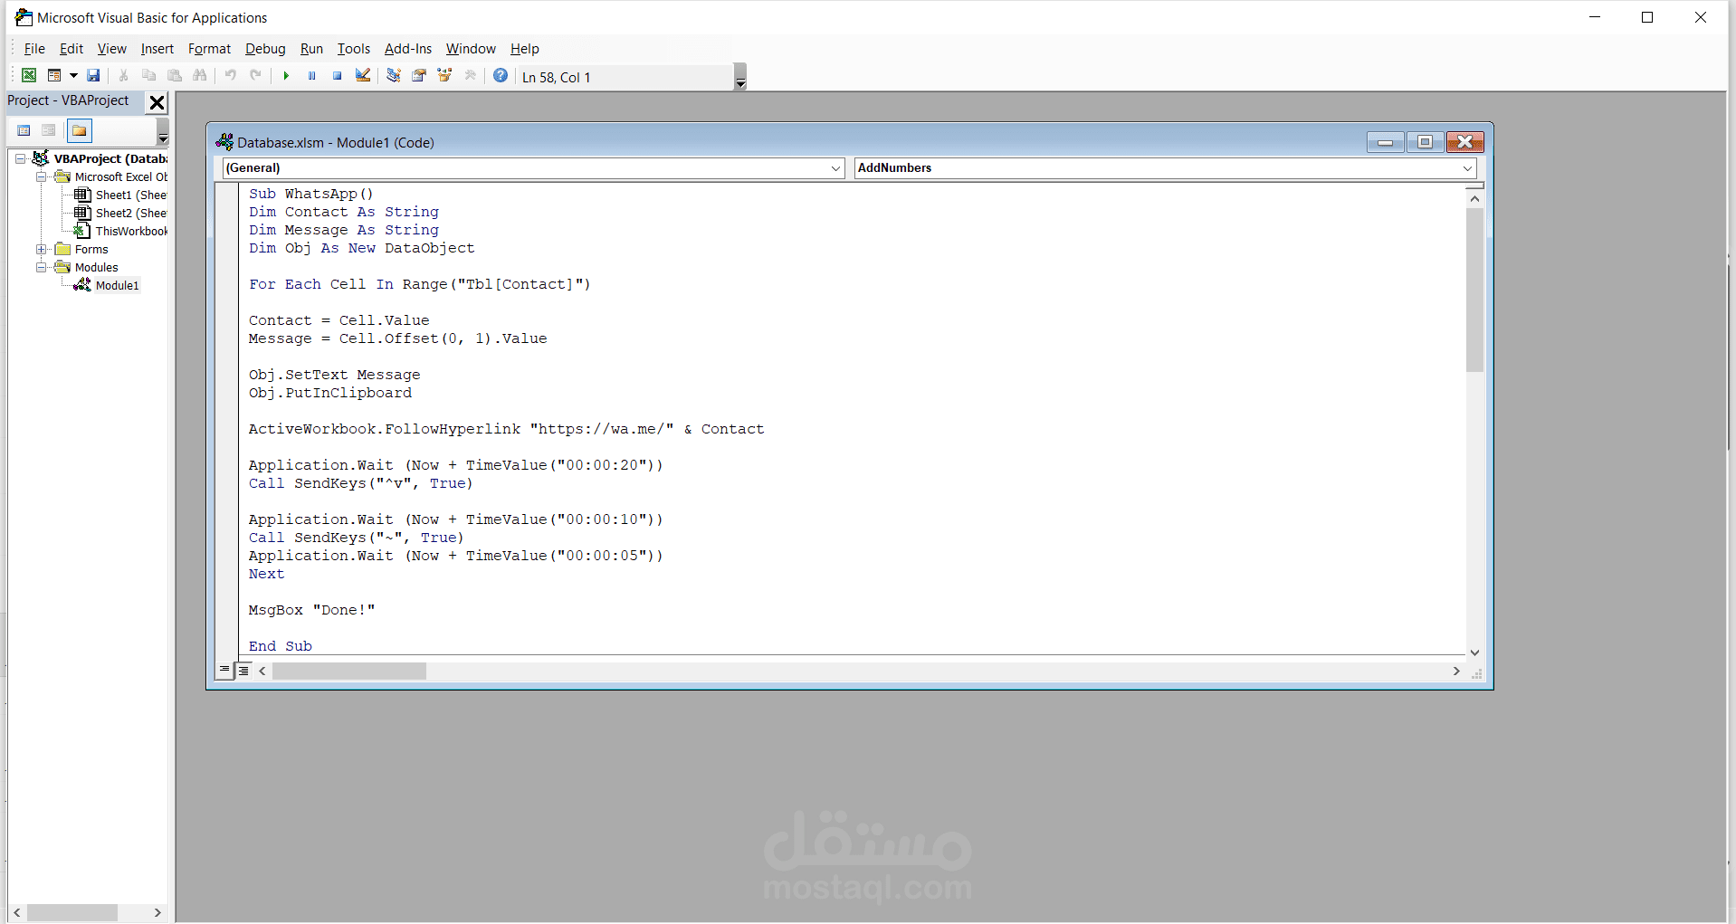Screen dimensions: 1736x924
Task: Switch to Full Module View button
Action: (x=243, y=671)
